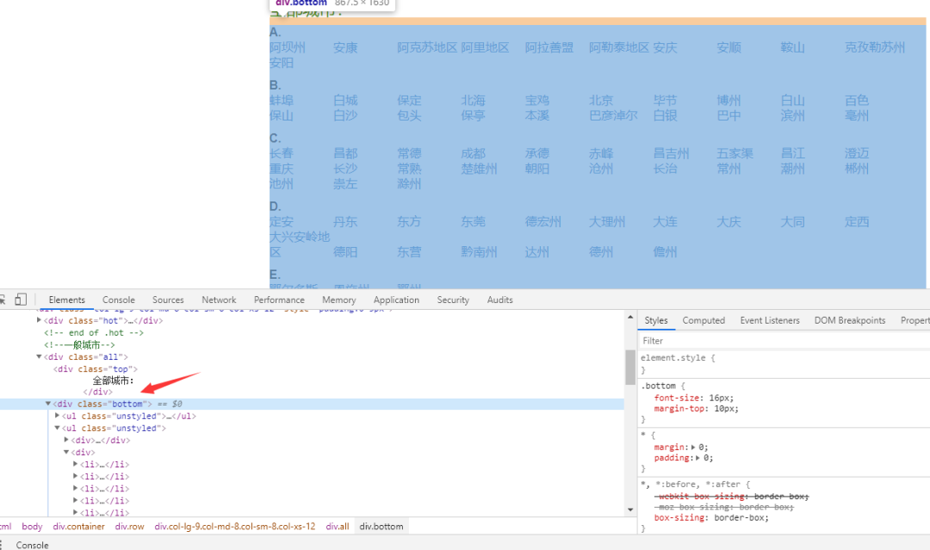Click the 阿坝州 city link

pyautogui.click(x=287, y=47)
